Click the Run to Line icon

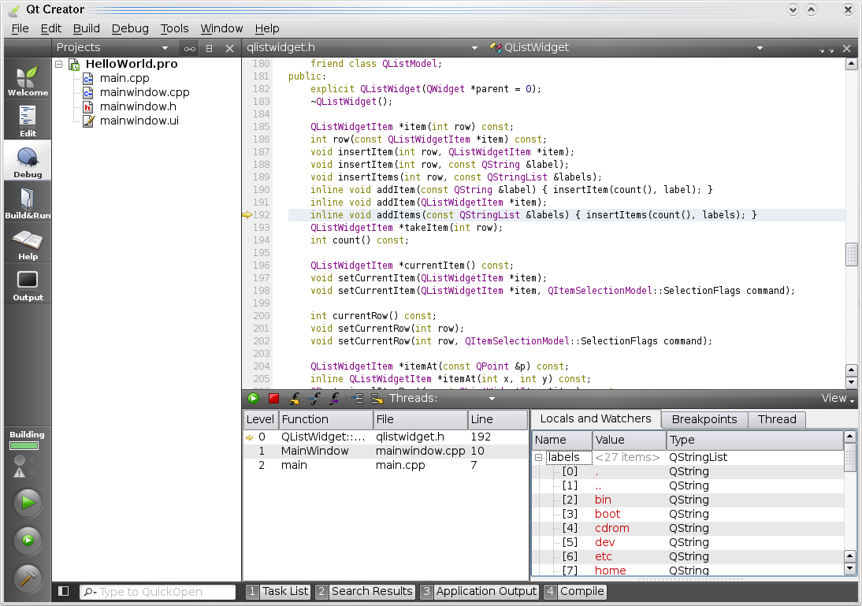coord(357,398)
